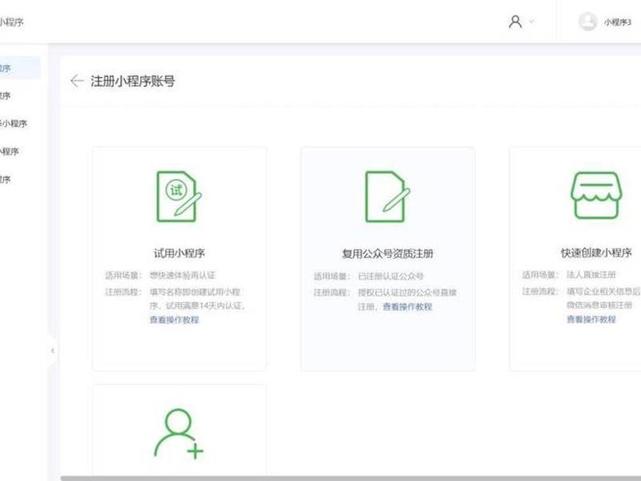Expand the dropdown arrow next to user icon
This screenshot has height=481, width=641.
[531, 22]
